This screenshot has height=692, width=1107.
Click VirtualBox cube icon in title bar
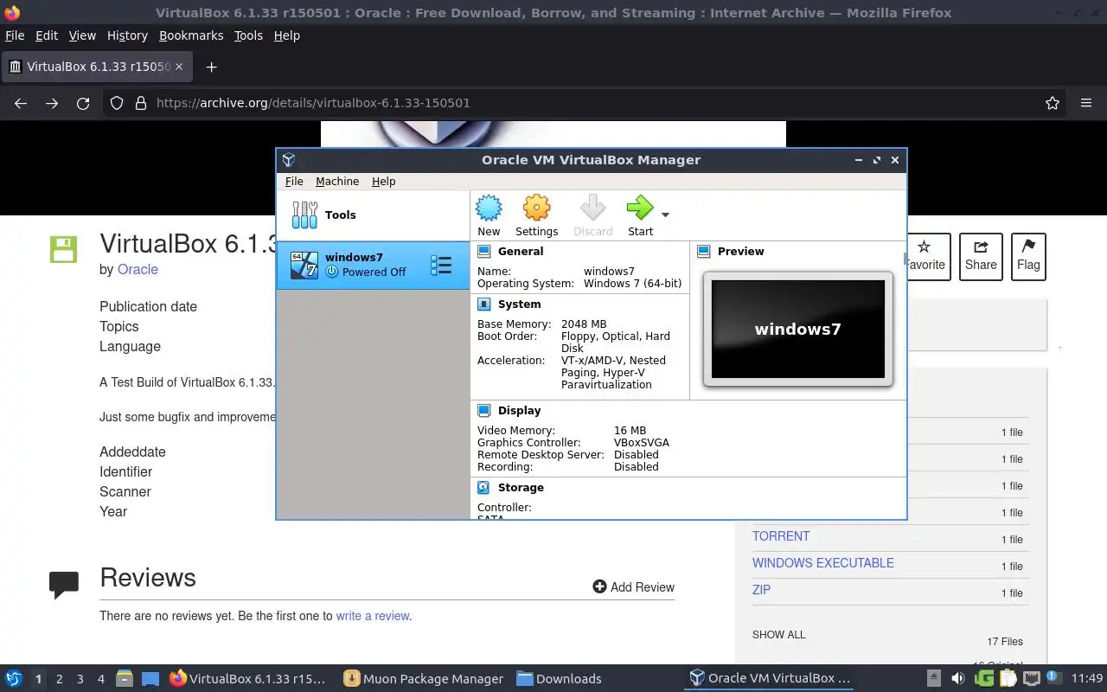(289, 160)
